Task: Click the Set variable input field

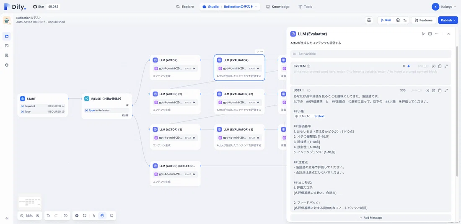Action: pyautogui.click(x=371, y=54)
